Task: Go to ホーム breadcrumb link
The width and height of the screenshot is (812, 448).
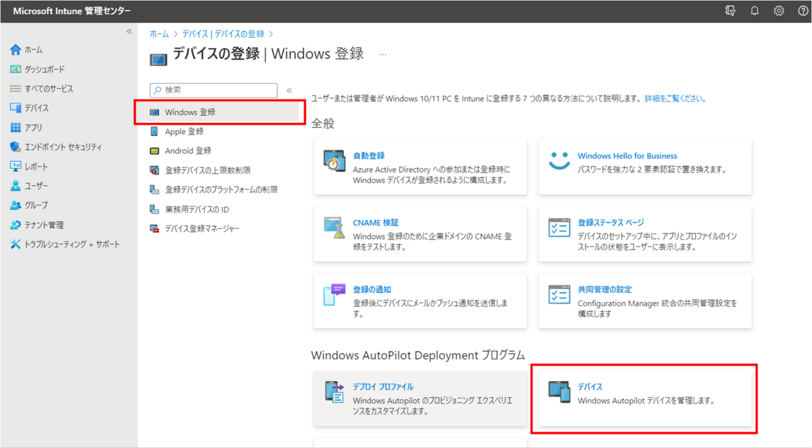Action: pyautogui.click(x=160, y=33)
